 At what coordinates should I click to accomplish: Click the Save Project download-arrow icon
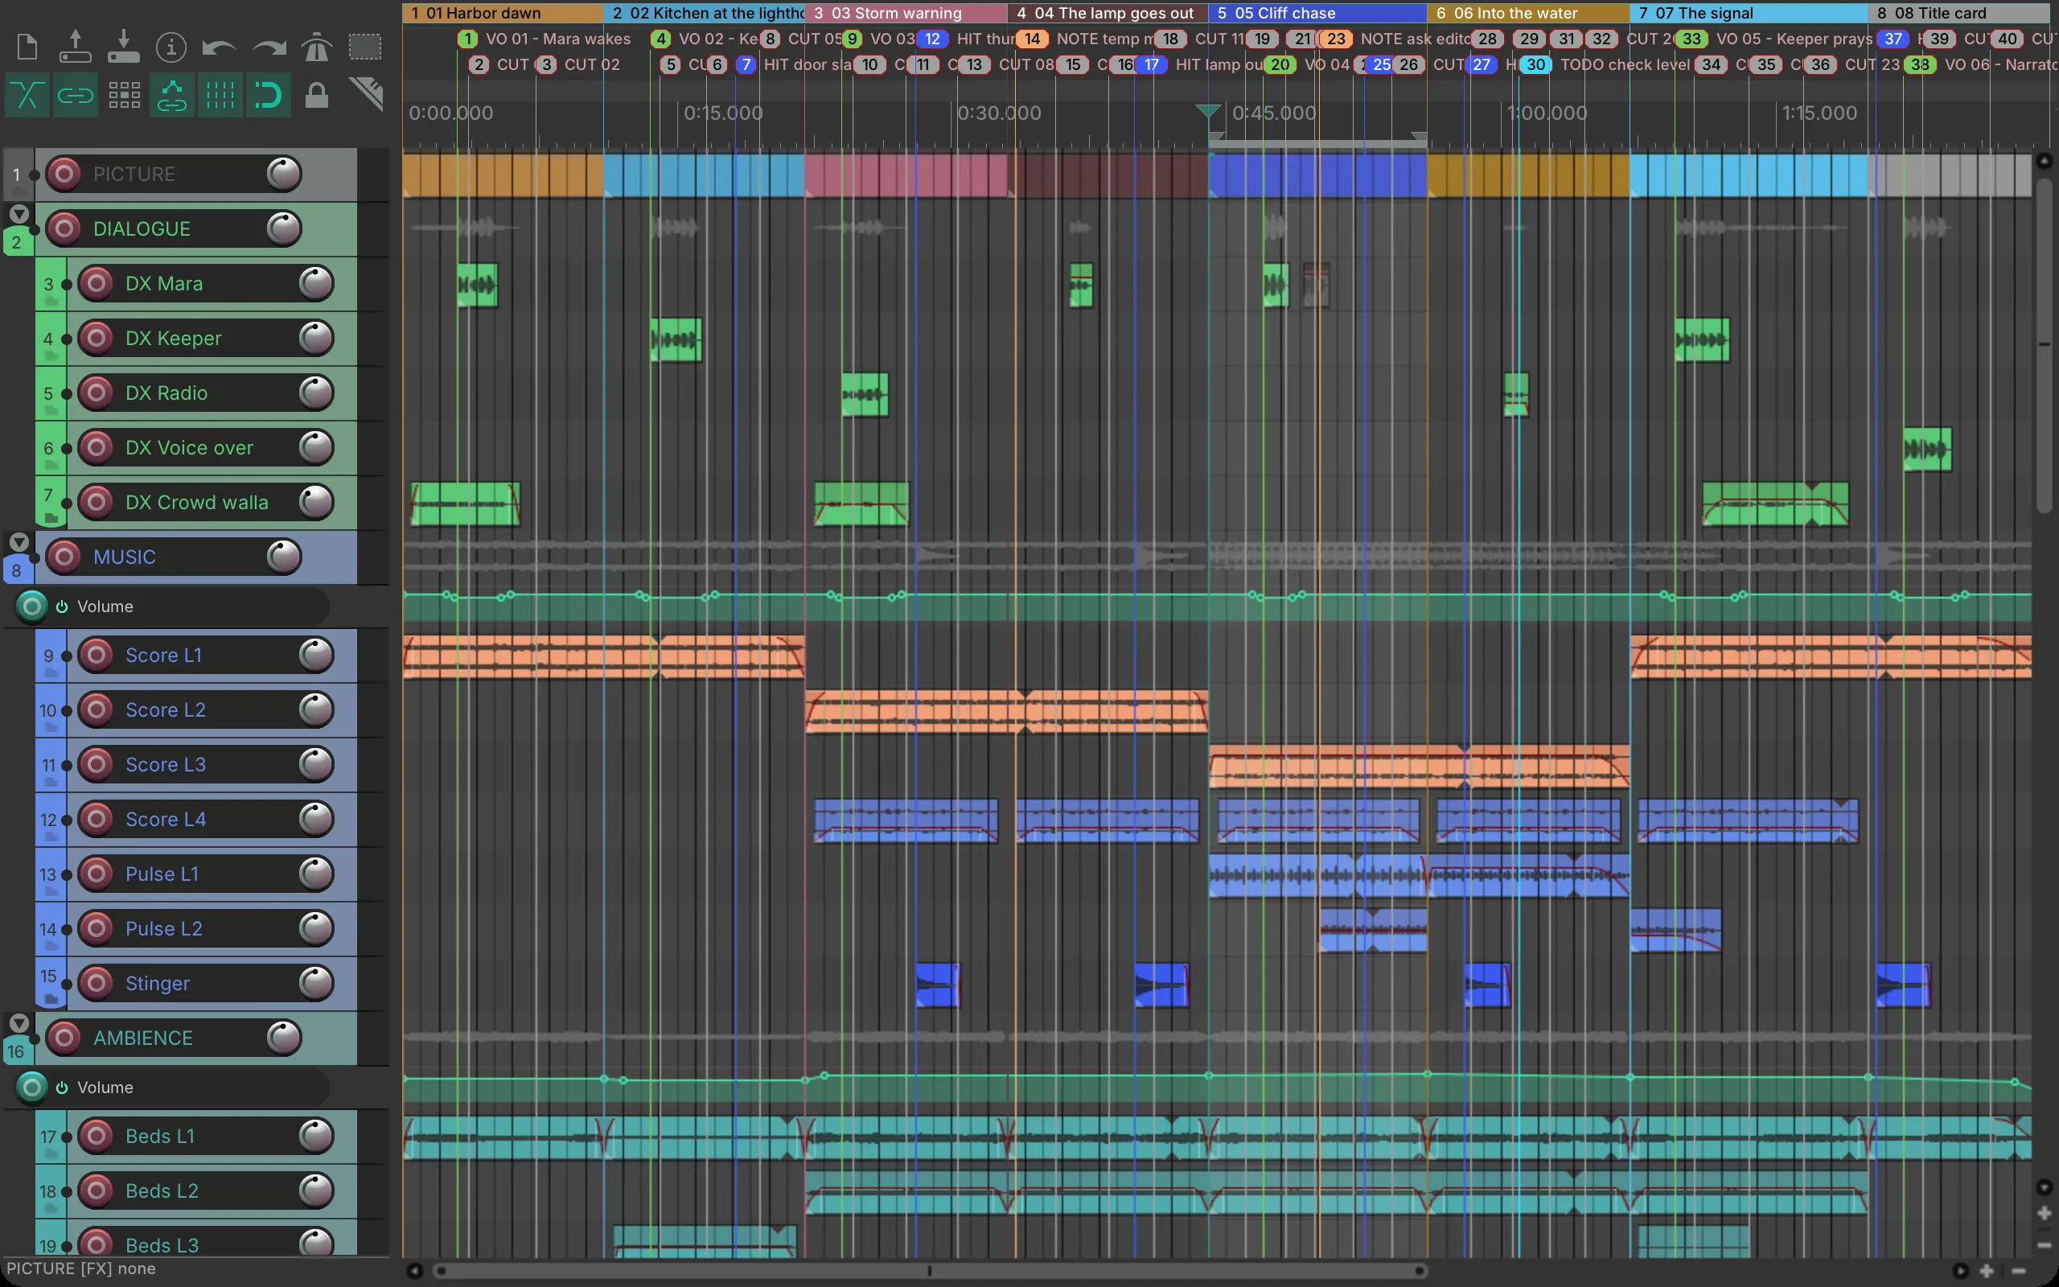pyautogui.click(x=123, y=47)
